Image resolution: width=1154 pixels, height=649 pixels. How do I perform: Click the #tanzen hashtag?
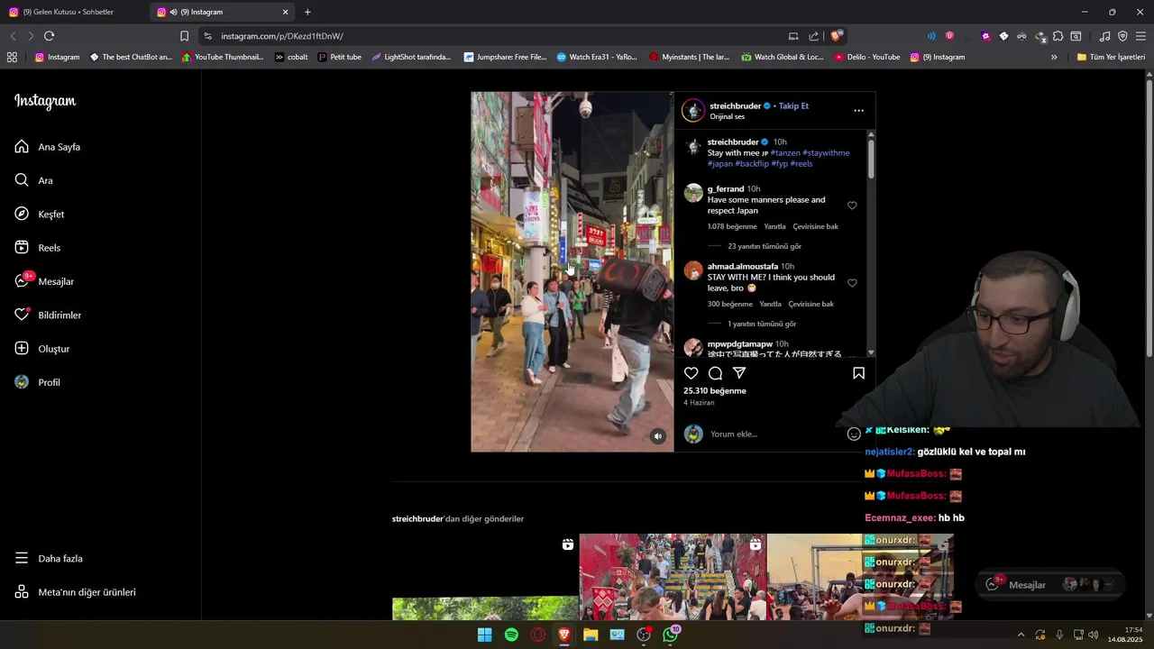[x=785, y=153]
